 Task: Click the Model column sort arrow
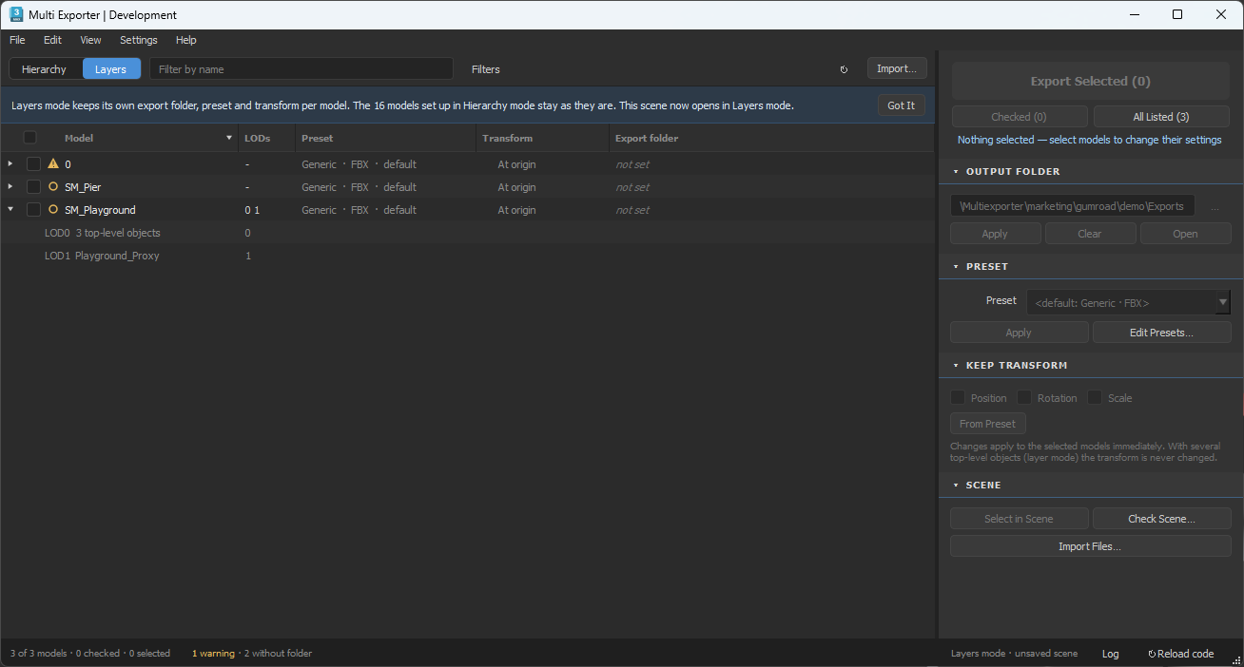[x=229, y=139]
